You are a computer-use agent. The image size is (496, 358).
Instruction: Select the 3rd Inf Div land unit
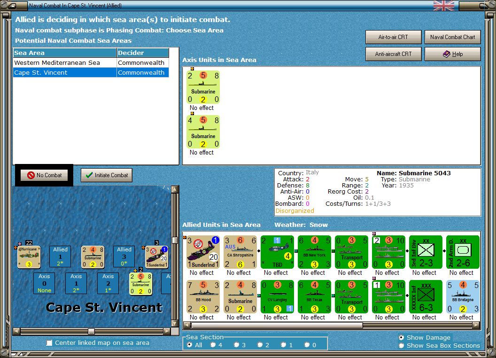tap(426, 252)
